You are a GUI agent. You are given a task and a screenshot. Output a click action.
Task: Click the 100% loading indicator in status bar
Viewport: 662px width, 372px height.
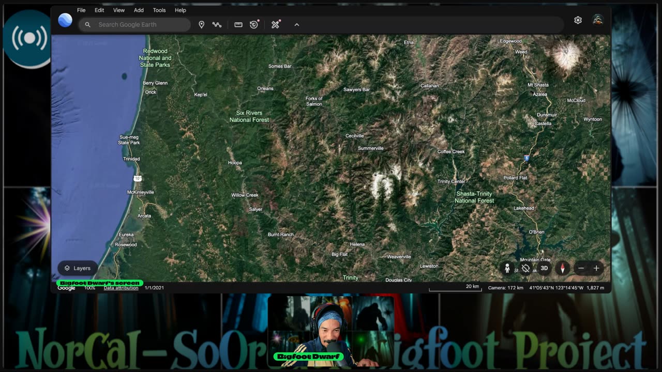pyautogui.click(x=89, y=288)
